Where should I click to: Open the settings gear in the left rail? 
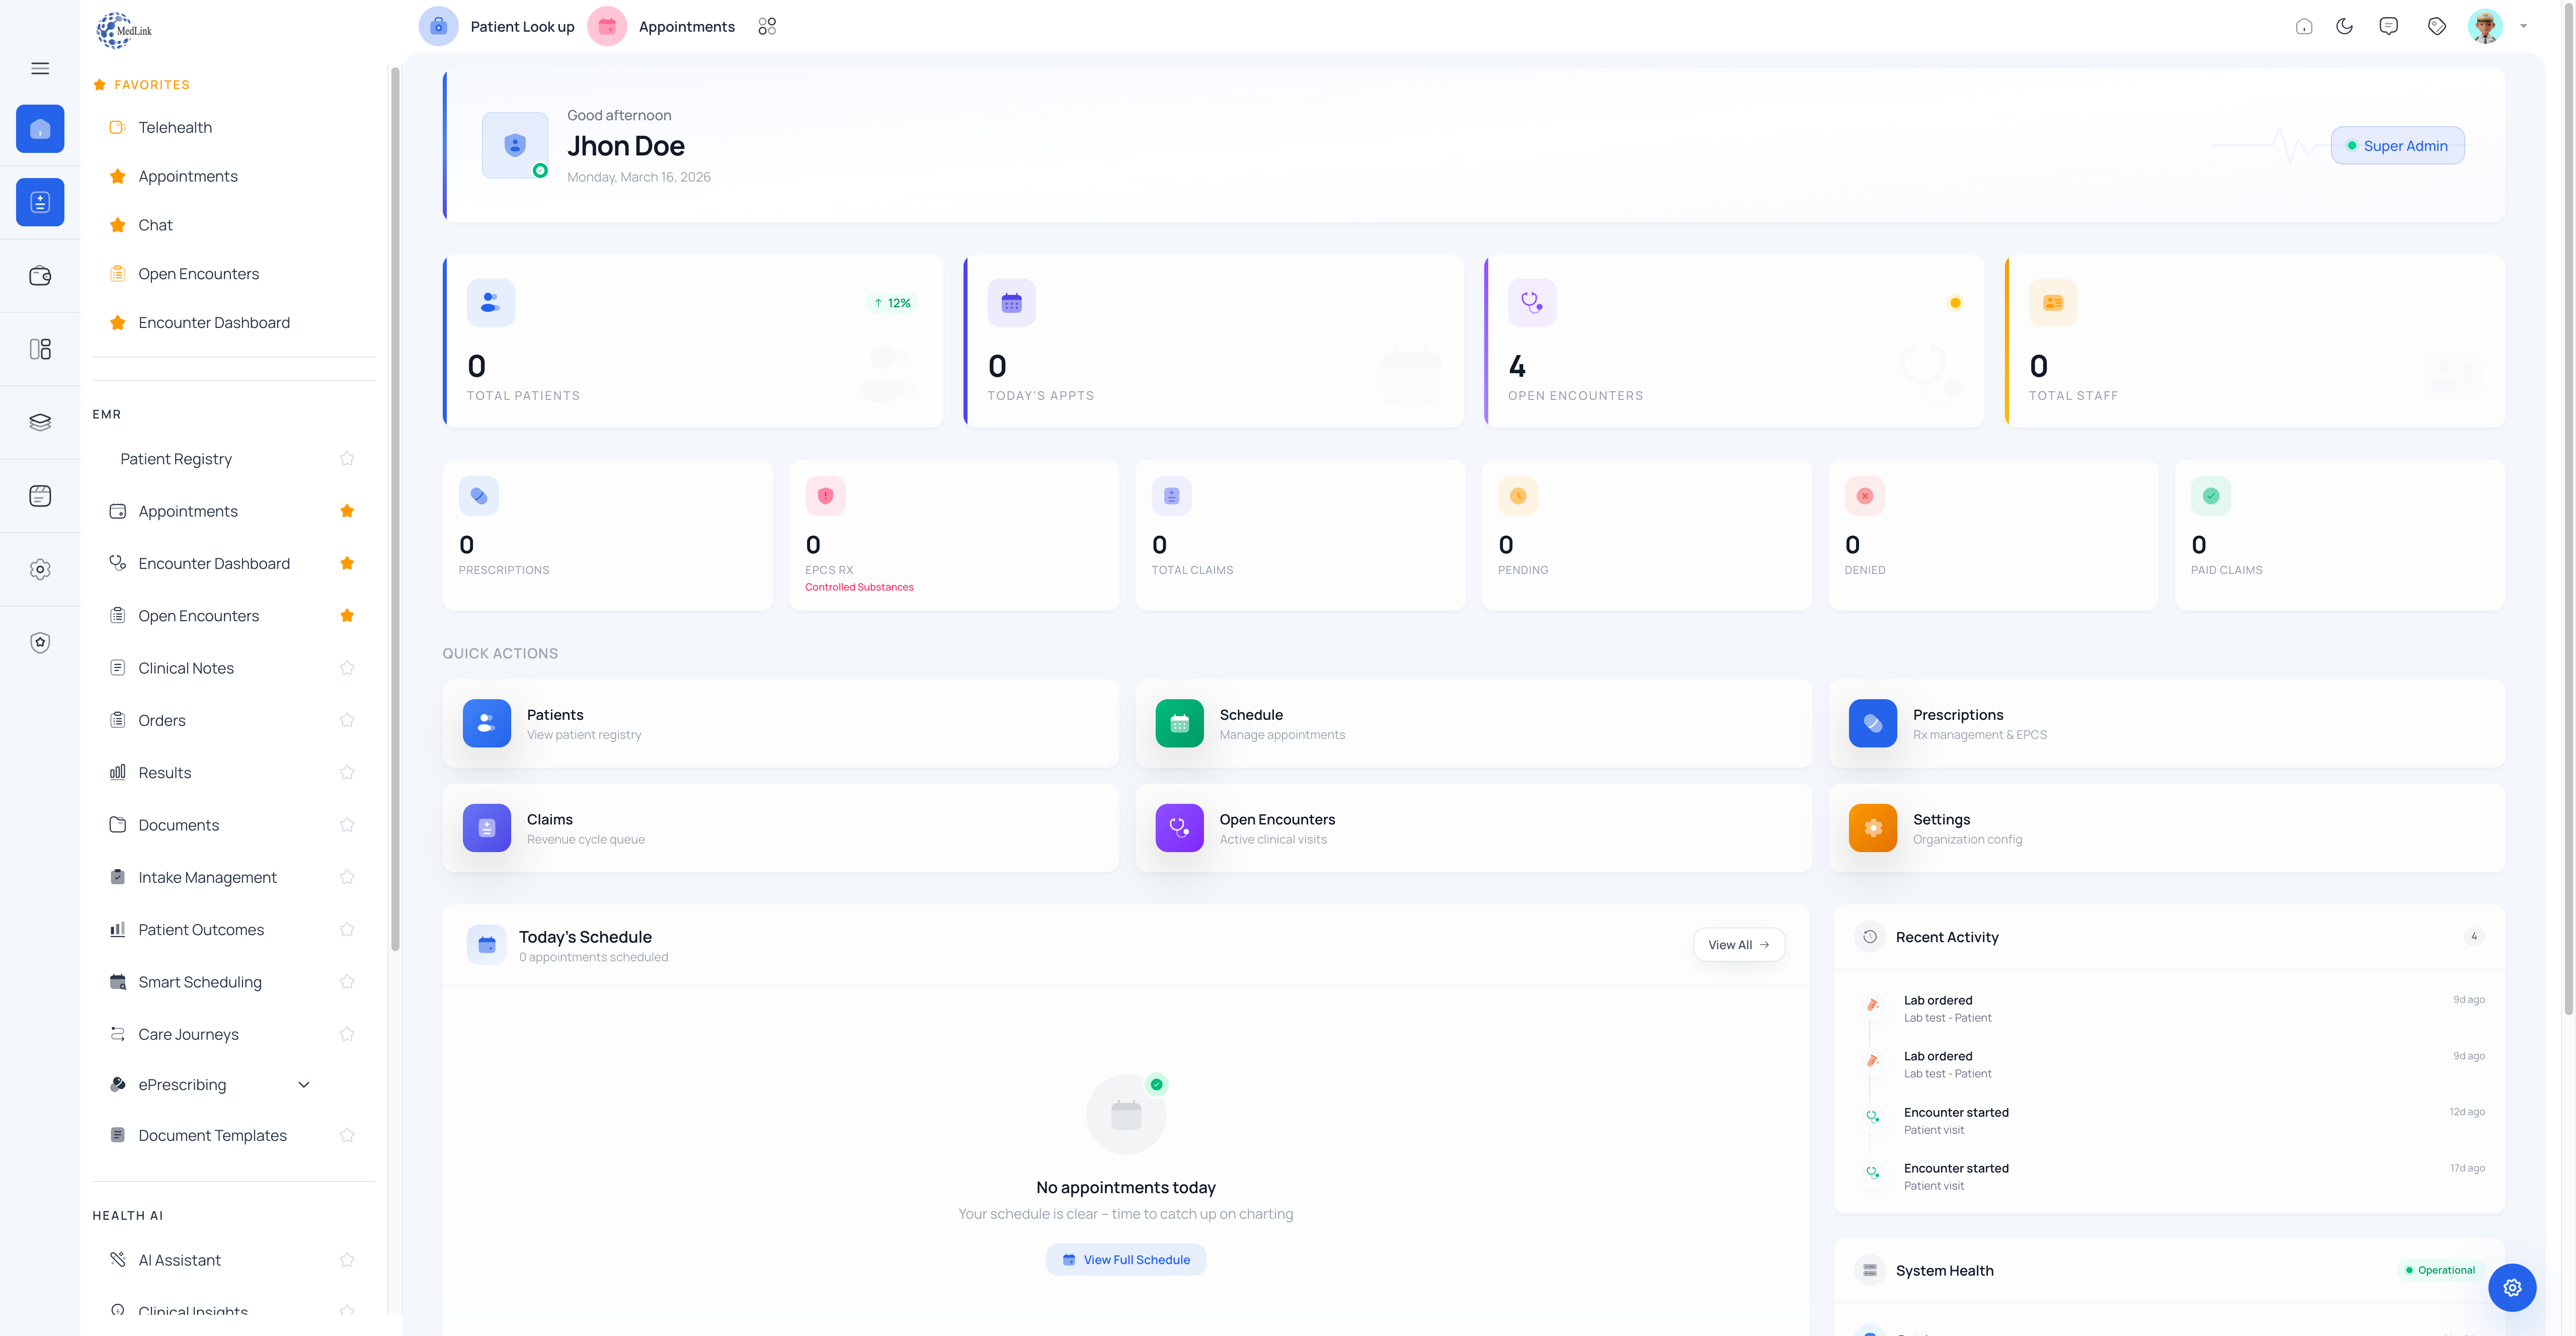click(x=40, y=569)
